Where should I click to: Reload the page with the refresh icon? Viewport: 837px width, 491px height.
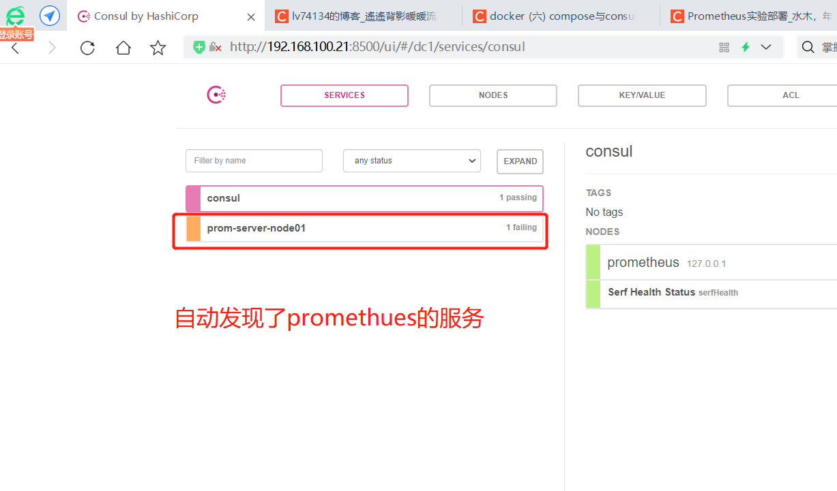tap(87, 48)
